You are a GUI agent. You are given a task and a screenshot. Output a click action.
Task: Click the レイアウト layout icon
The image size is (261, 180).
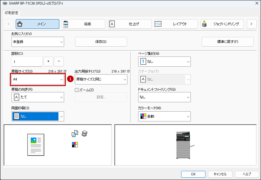(158, 24)
